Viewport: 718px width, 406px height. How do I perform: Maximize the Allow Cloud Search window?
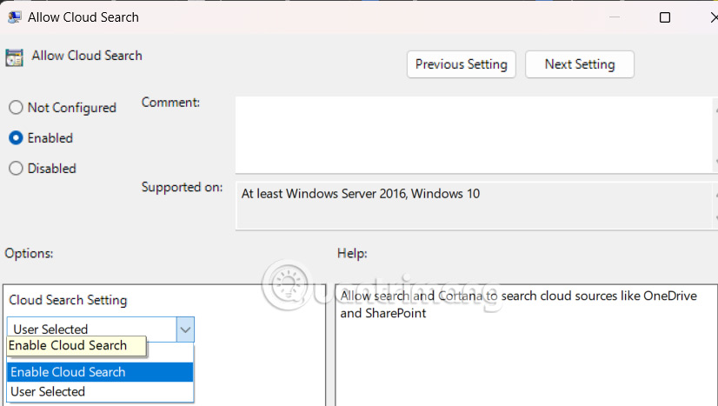coord(665,17)
